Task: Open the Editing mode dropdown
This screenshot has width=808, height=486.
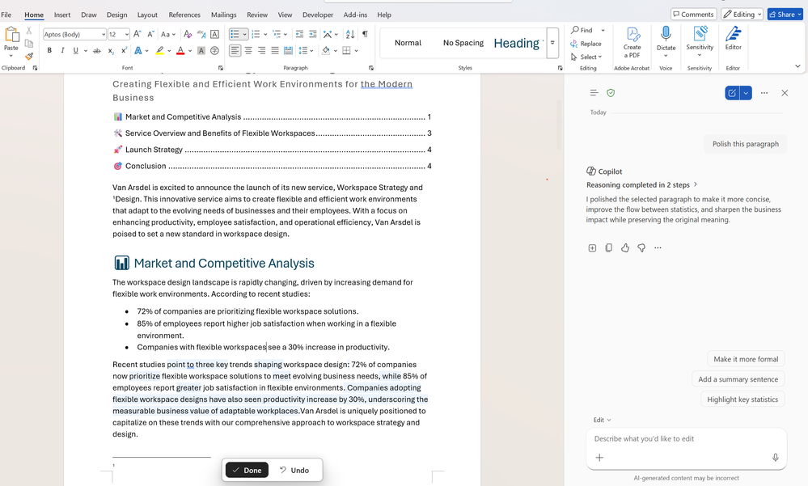Action: (x=742, y=15)
